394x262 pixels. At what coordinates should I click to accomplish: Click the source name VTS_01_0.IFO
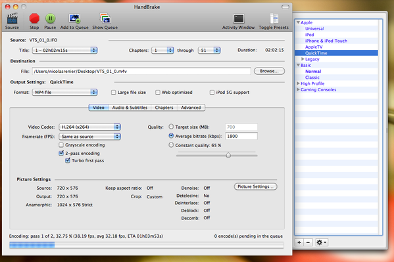pyautogui.click(x=43, y=40)
